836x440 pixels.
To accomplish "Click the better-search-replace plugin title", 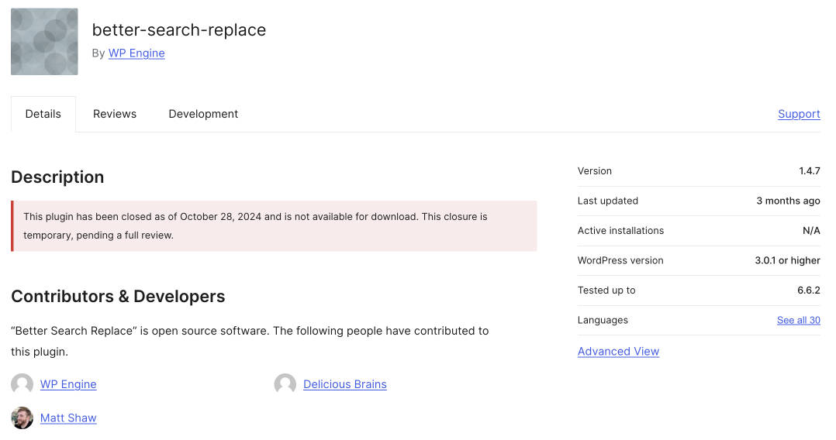I will (x=179, y=30).
